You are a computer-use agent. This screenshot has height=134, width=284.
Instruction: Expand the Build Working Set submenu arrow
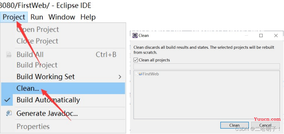[x=120, y=77]
